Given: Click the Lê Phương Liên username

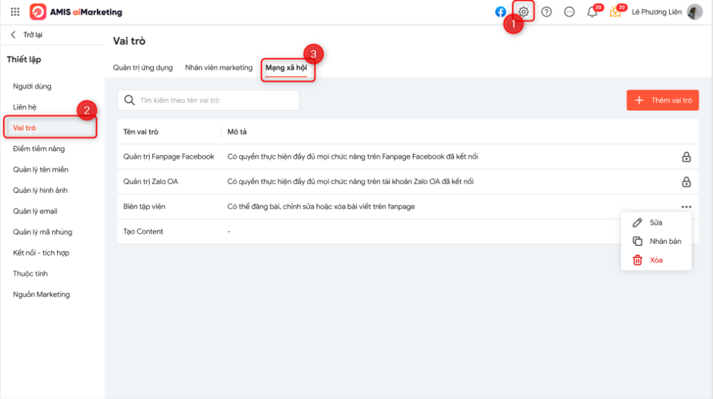Looking at the screenshot, I should tap(657, 12).
